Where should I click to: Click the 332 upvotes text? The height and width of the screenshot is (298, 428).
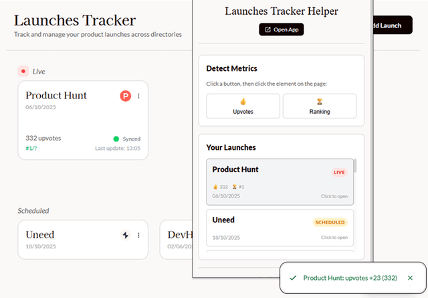(43, 139)
